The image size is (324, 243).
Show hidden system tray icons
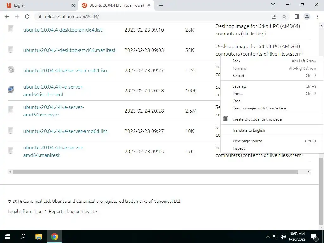268,237
